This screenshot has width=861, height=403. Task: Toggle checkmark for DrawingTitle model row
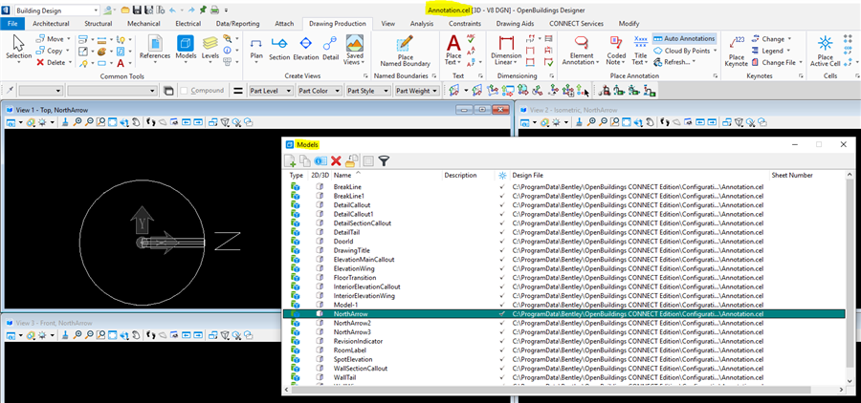[502, 250]
